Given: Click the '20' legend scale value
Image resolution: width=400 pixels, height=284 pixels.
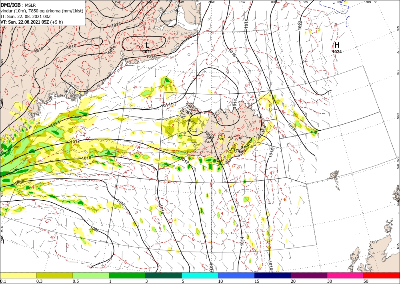Looking at the screenshot, I should (293, 281).
